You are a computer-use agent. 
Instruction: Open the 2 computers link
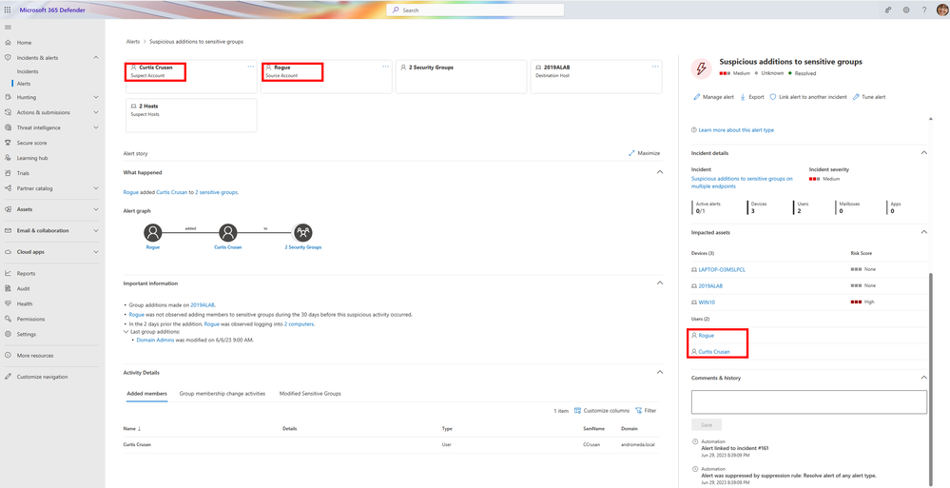tap(299, 324)
